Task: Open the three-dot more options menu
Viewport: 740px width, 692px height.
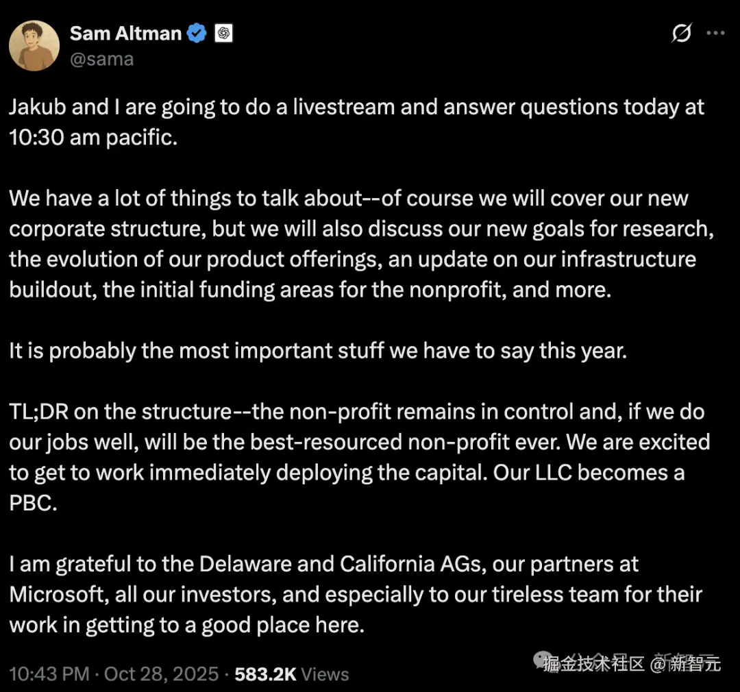Action: (x=715, y=33)
